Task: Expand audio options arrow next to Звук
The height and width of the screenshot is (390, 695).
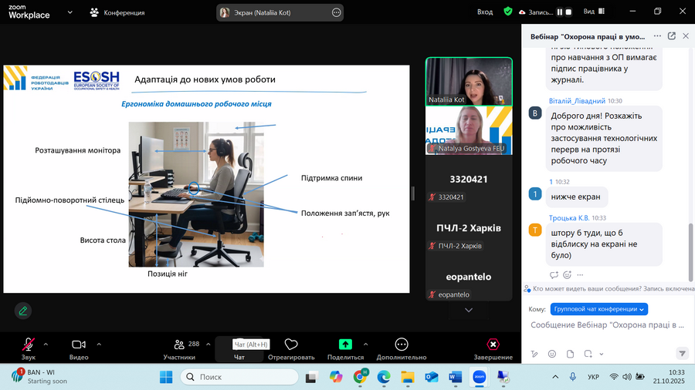Action: pyautogui.click(x=46, y=344)
